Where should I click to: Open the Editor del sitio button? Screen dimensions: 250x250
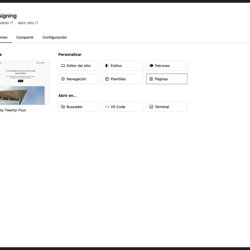pyautogui.click(x=79, y=65)
